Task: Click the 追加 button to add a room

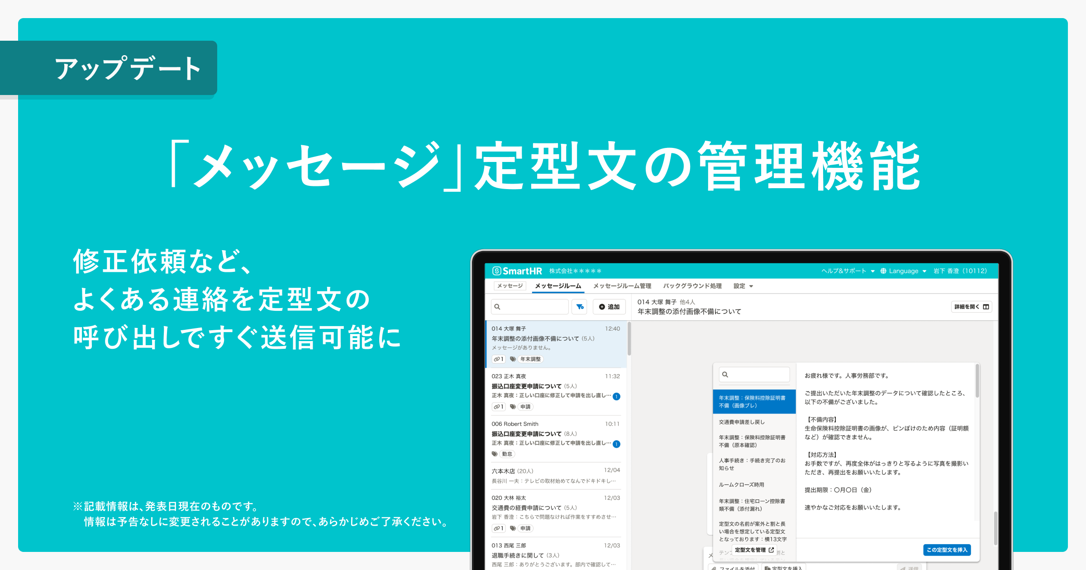Action: point(609,307)
